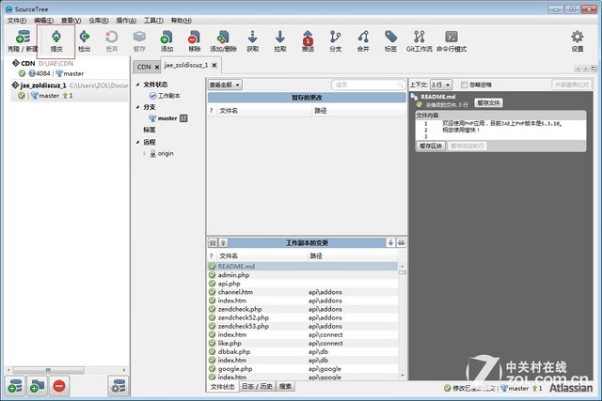602x401 pixels.
Task: Launch terminal via 命令行模式 icon
Action: click(450, 39)
